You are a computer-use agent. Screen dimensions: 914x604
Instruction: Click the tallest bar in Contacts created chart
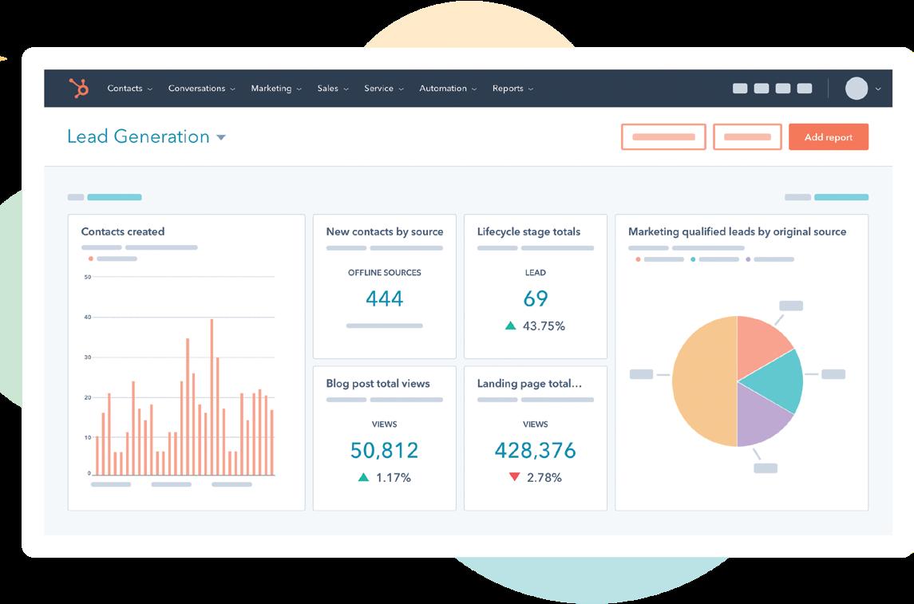click(x=212, y=397)
